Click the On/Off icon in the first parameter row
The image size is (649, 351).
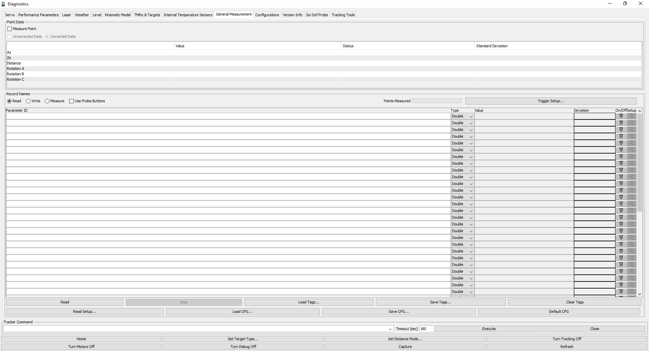pos(621,116)
